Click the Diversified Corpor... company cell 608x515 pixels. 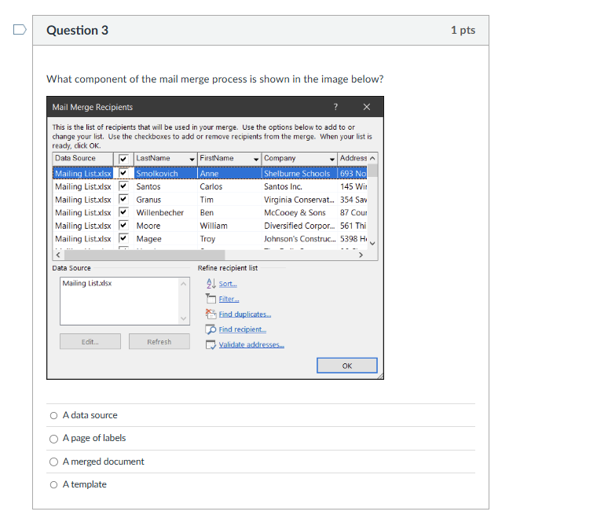[299, 226]
